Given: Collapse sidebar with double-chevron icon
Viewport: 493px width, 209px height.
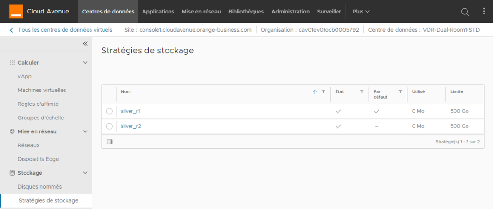Looking at the screenshot, I should [85, 44].
